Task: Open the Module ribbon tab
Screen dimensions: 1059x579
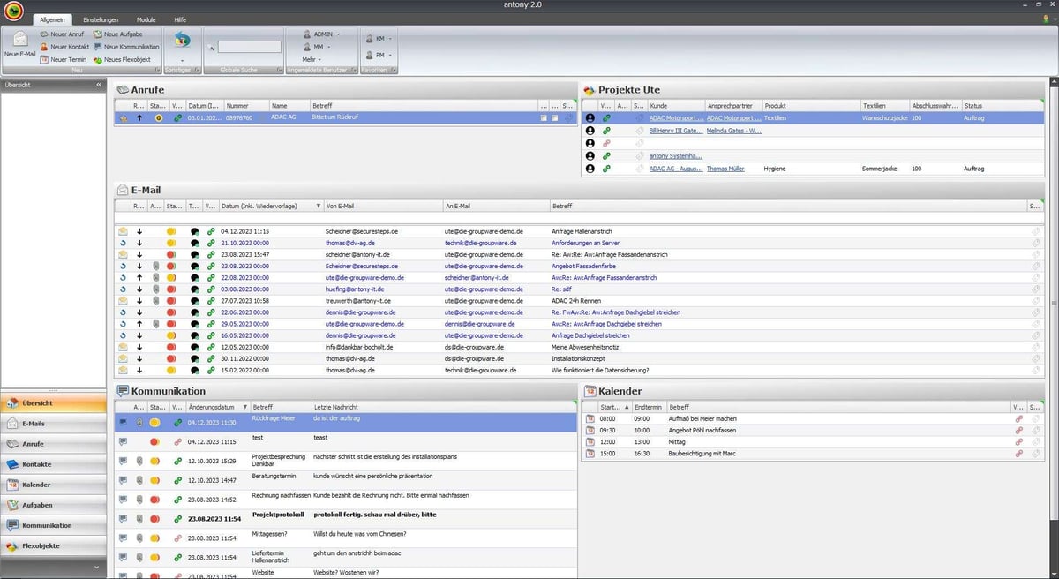Action: click(x=146, y=19)
